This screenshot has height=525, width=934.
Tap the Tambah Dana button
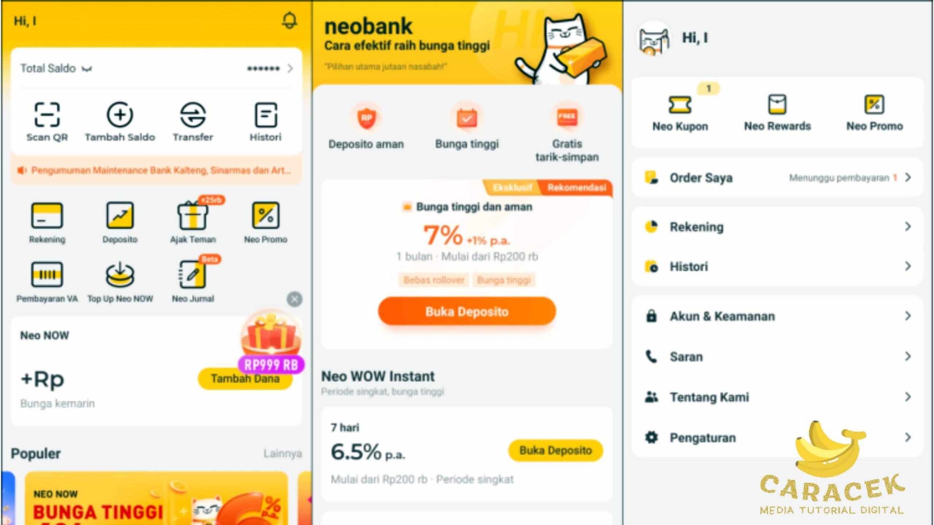(x=245, y=379)
